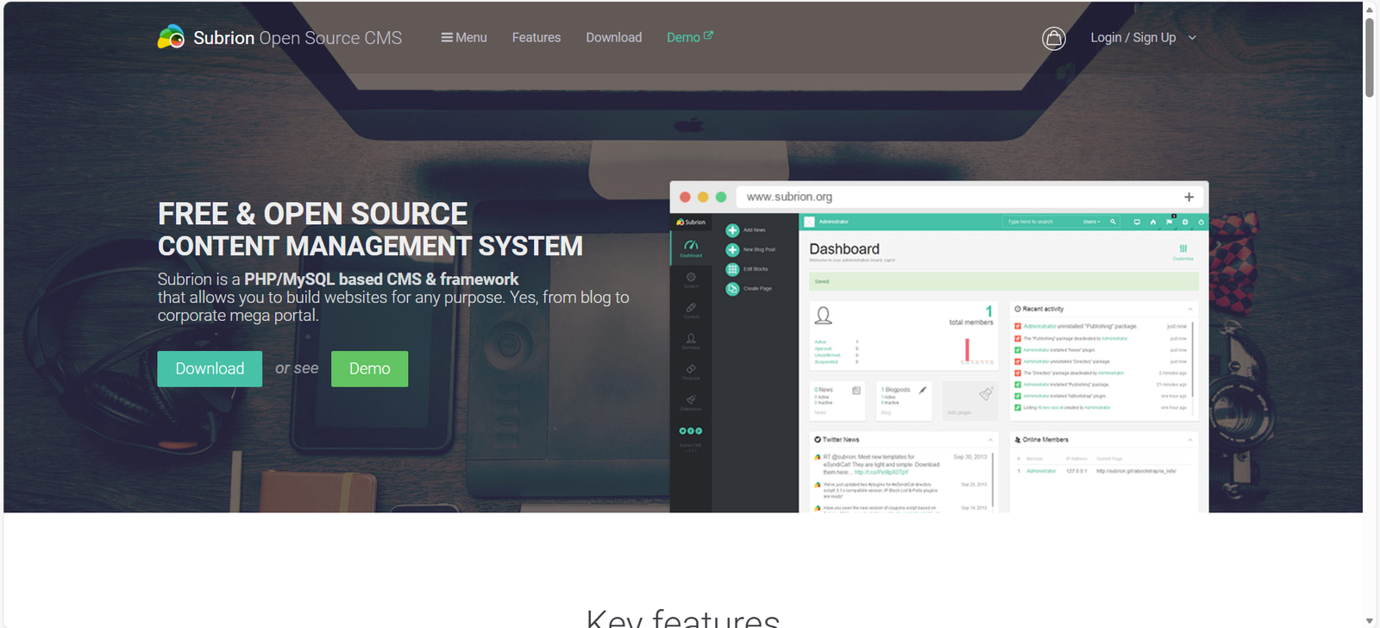Click the Subrion Open Source CMS title
Screen dimensions: 1380x628
tap(298, 38)
